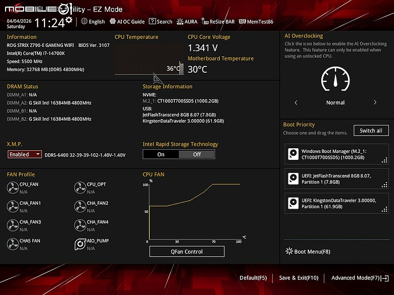Click the CHA_FAN3 fan icon
Screen dimensions: 394x295
point(13,225)
